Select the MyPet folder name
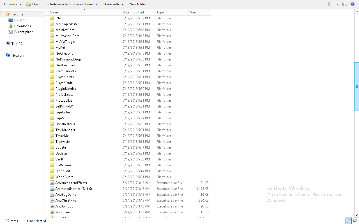Screen dimensions: 359x224 click(60, 48)
